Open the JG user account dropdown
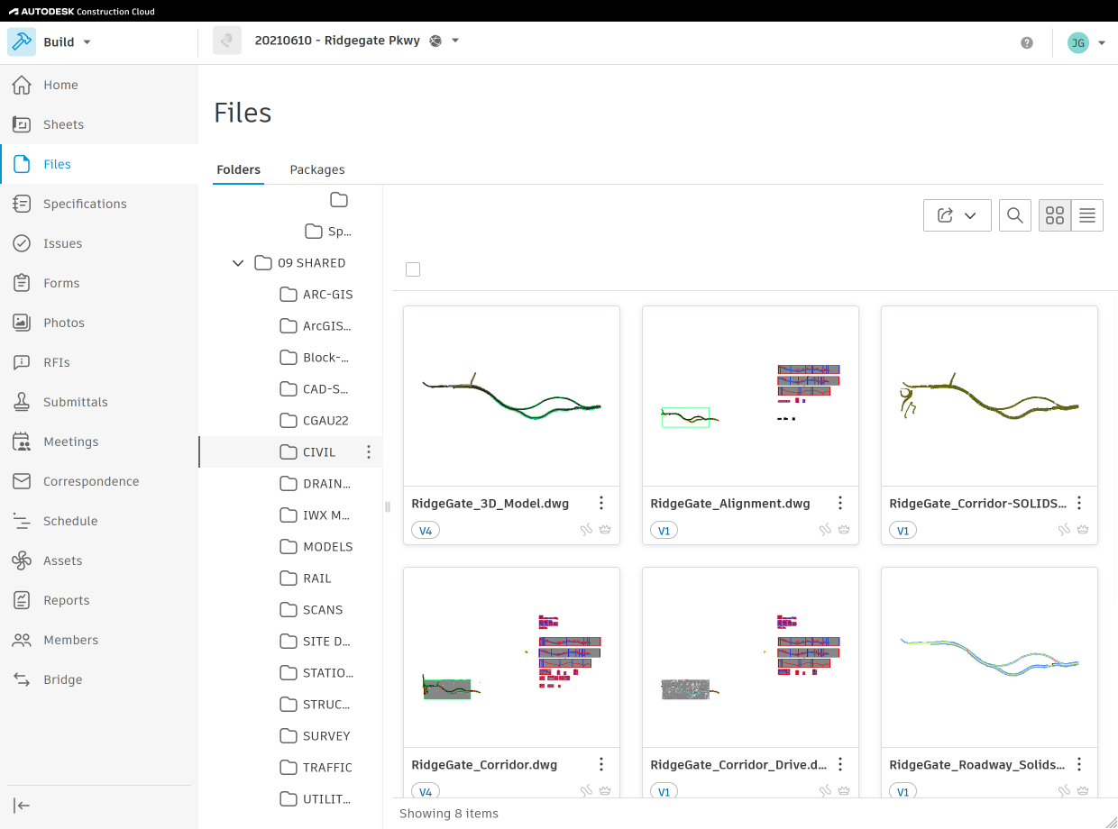The height and width of the screenshot is (829, 1118). pos(1086,42)
